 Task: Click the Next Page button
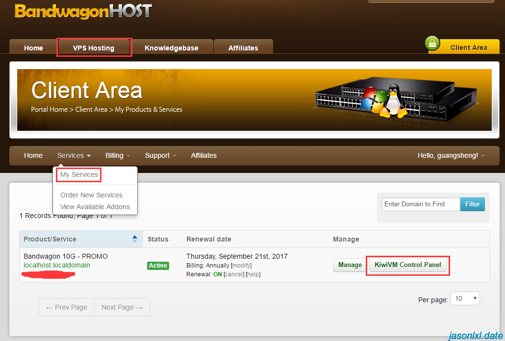pos(122,307)
